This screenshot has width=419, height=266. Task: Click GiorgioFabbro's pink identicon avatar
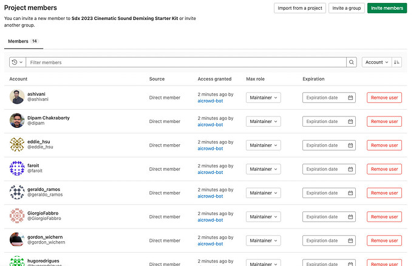pos(17,216)
